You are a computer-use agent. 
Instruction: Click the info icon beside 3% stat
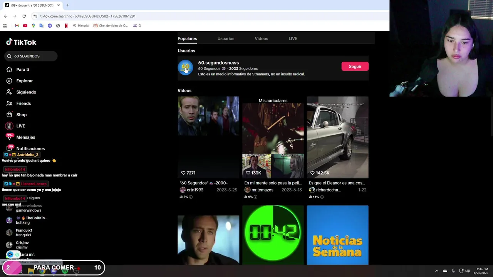click(x=191, y=197)
